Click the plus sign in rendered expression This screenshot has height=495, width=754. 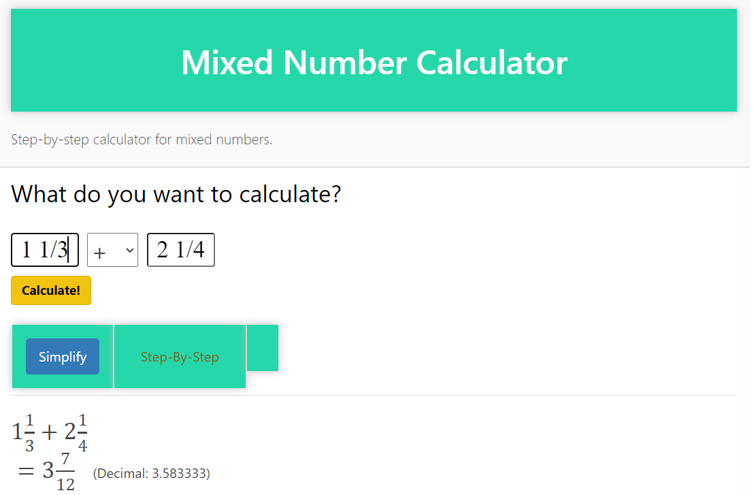coord(49,433)
